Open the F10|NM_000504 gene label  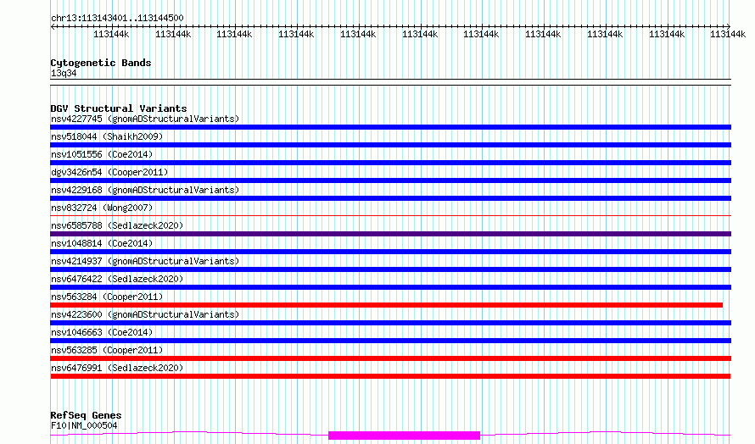[x=84, y=425]
